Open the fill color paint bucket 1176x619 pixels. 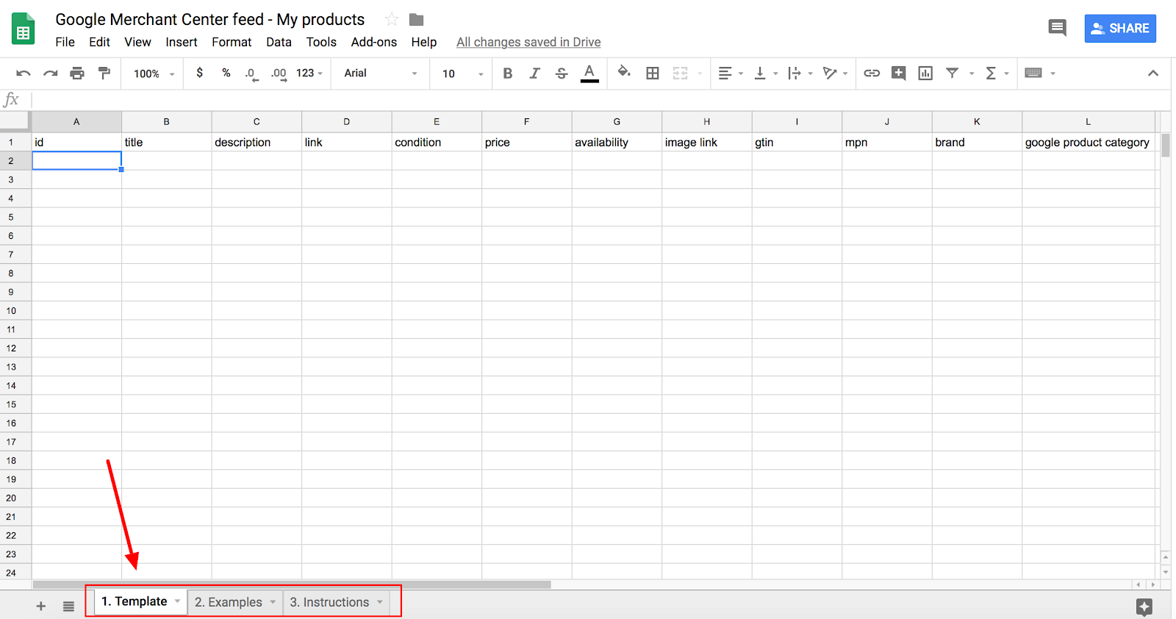[624, 72]
